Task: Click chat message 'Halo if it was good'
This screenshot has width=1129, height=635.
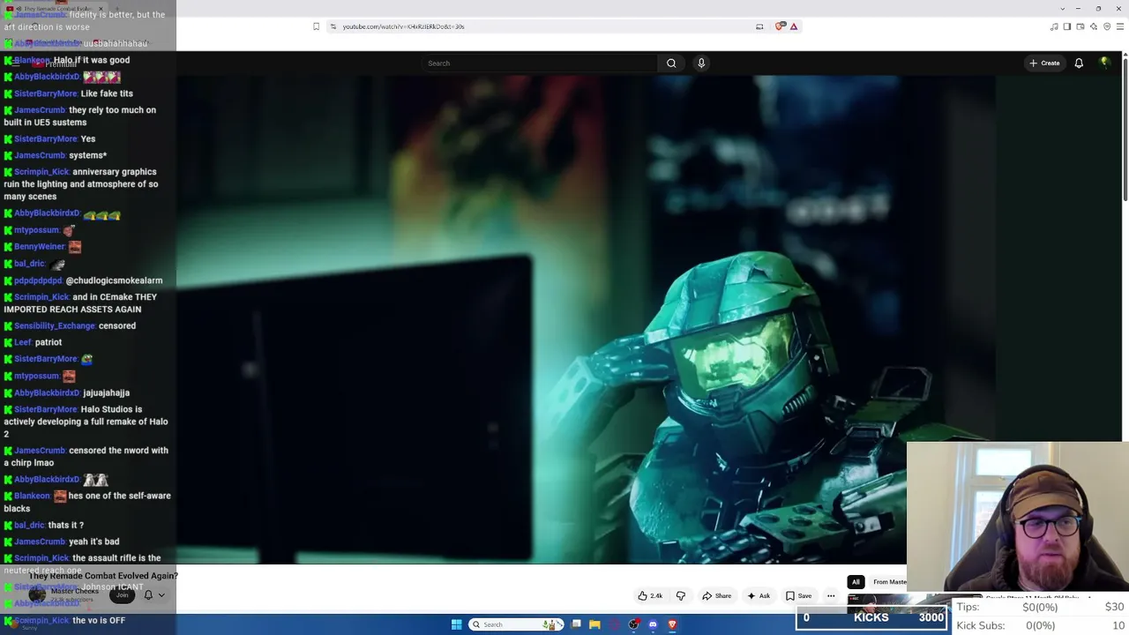Action: [92, 60]
